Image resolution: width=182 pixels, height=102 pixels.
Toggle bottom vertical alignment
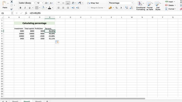point(68,3)
